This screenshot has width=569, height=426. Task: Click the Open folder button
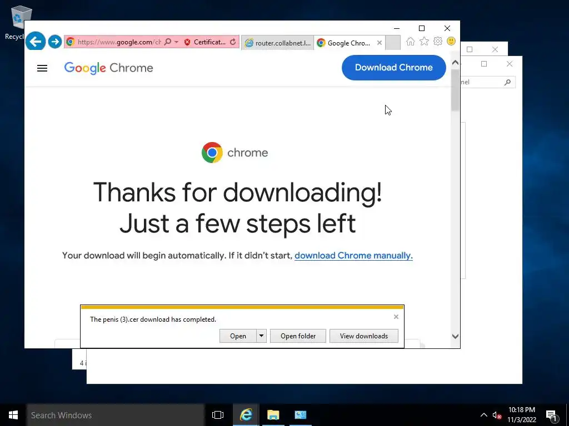point(298,336)
